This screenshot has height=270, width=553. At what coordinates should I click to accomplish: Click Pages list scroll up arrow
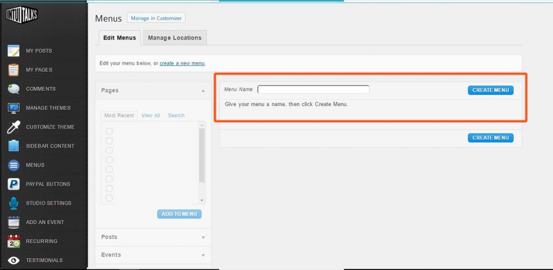[x=202, y=125]
